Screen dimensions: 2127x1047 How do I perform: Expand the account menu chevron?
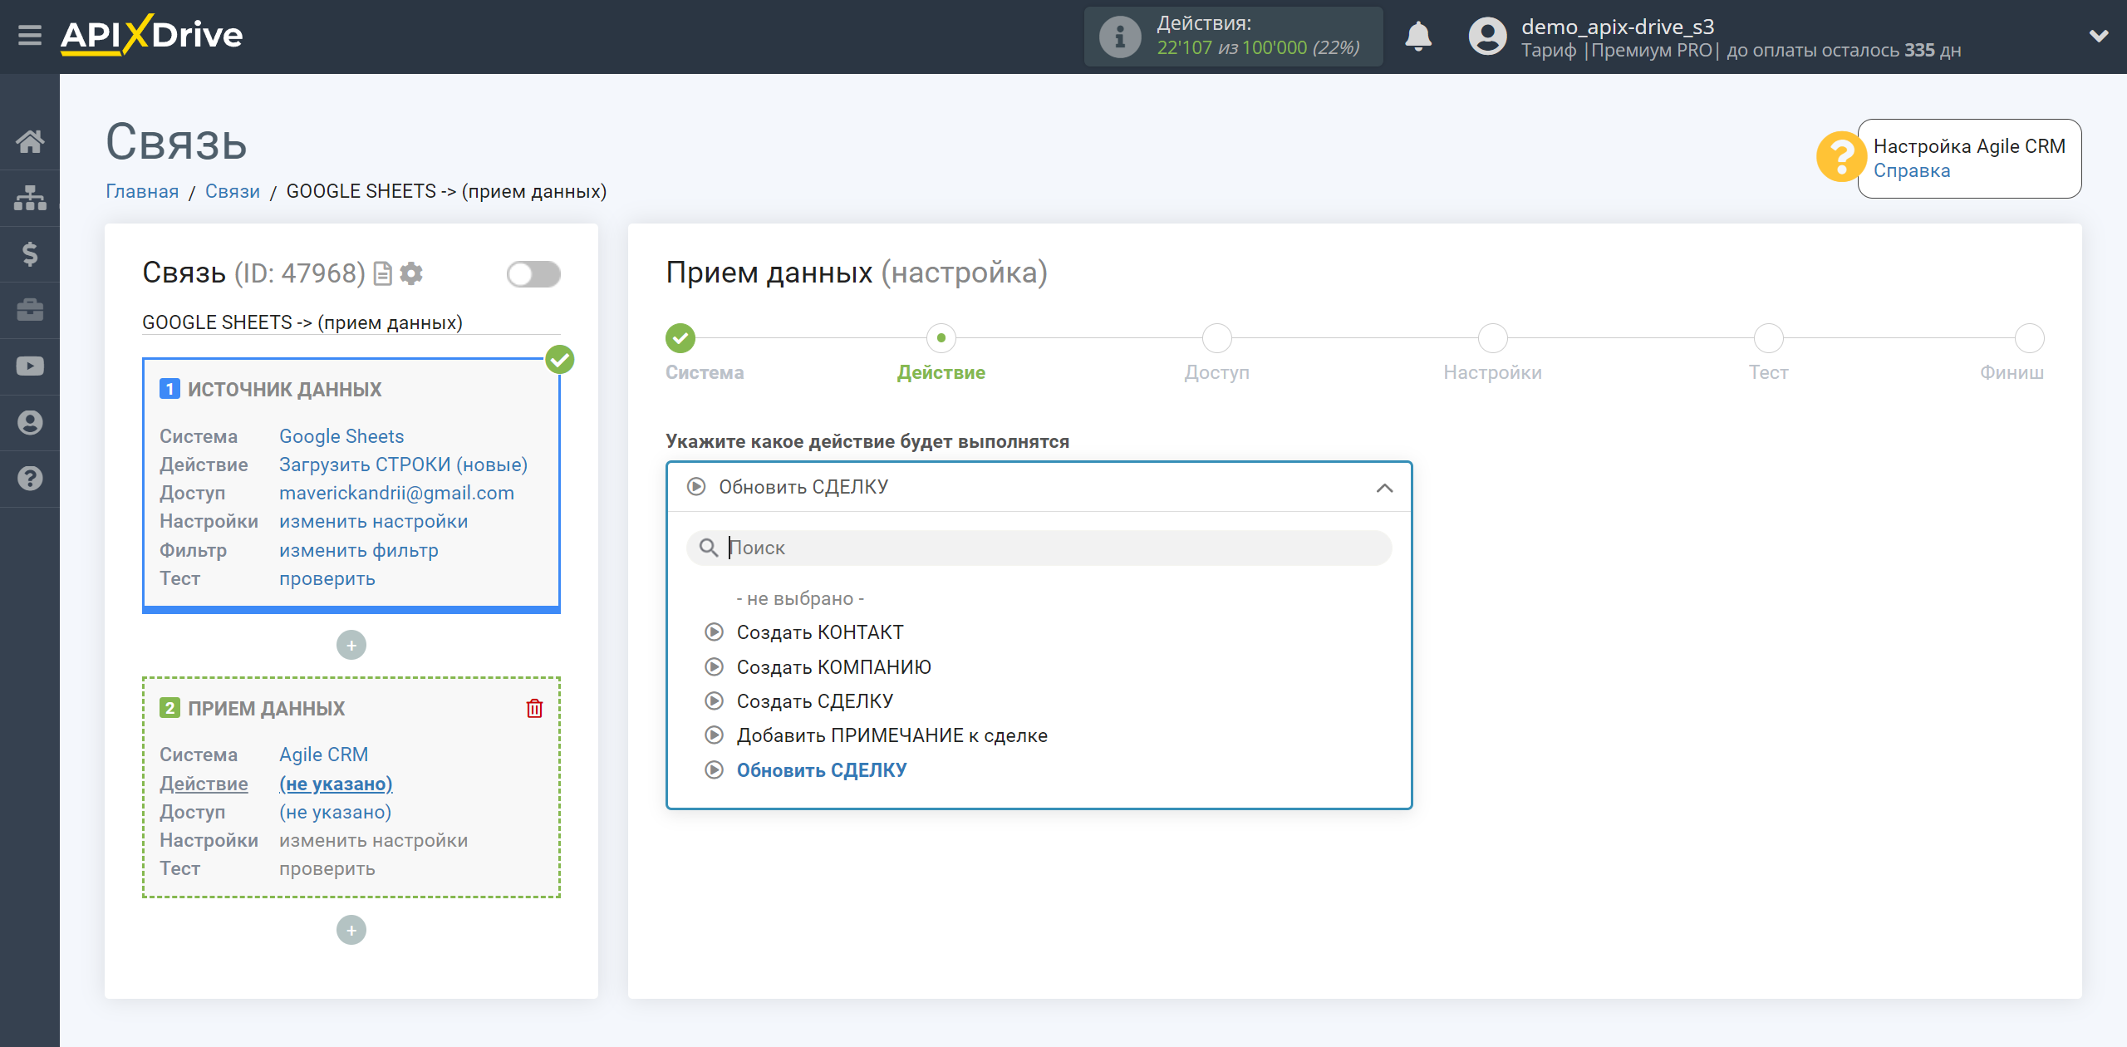[x=2099, y=36]
